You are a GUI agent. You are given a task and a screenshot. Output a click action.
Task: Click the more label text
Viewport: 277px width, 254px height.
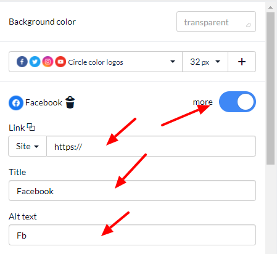point(202,102)
